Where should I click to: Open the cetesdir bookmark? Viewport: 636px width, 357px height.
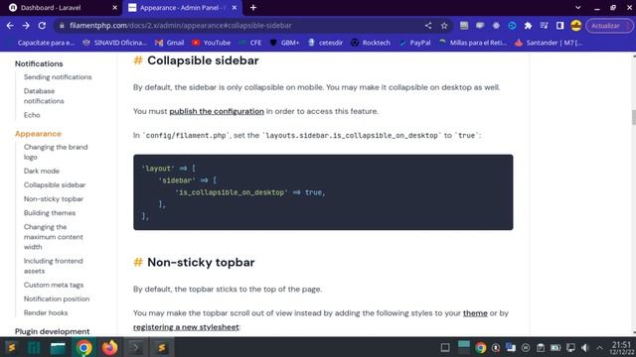pos(325,43)
